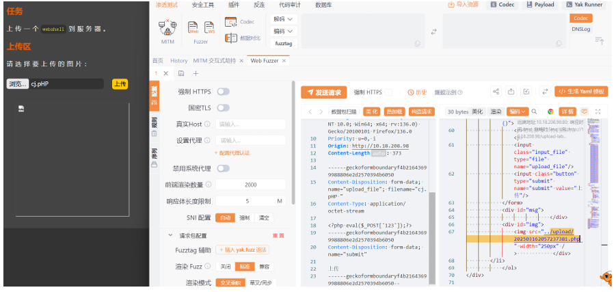Click the 生成 Yaml 模板 button
Image resolution: width=616 pixels, height=292 pixels.
581,92
